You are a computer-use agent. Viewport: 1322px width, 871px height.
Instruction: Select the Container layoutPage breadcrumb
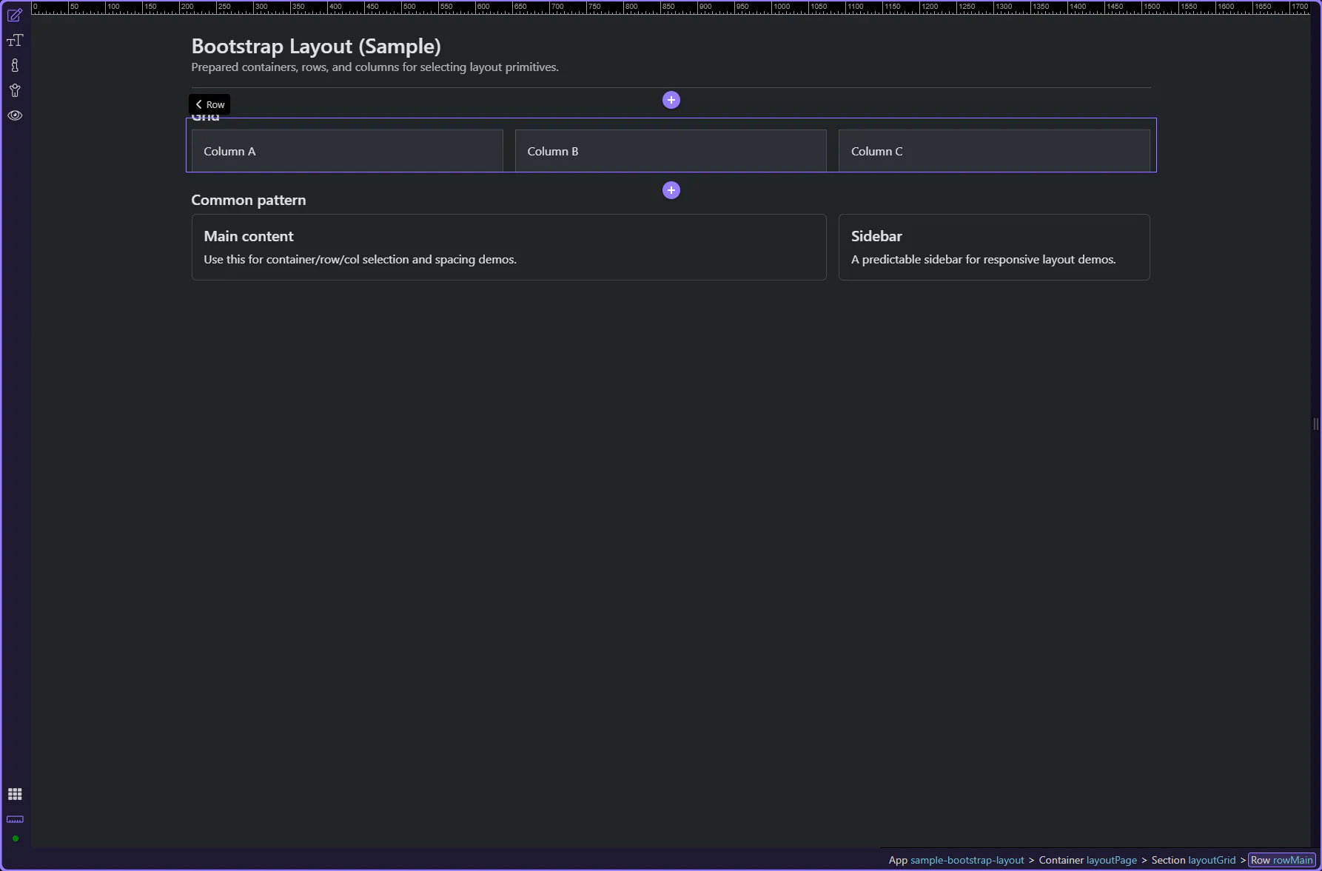(1087, 860)
